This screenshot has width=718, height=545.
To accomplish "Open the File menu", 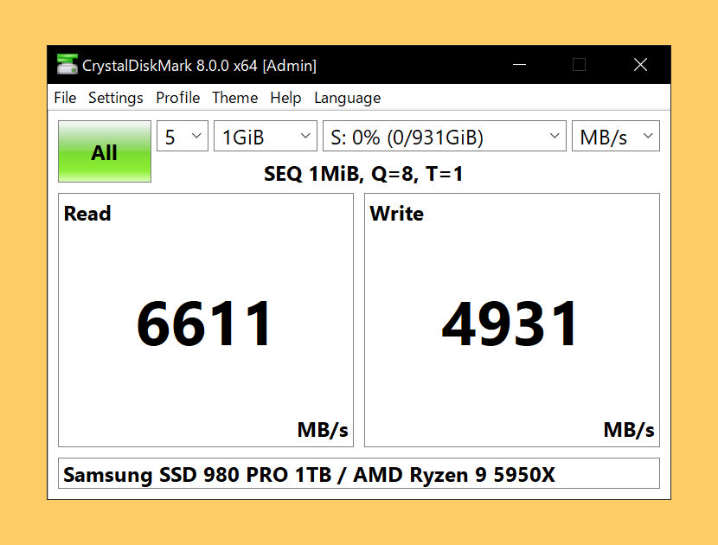I will 65,98.
